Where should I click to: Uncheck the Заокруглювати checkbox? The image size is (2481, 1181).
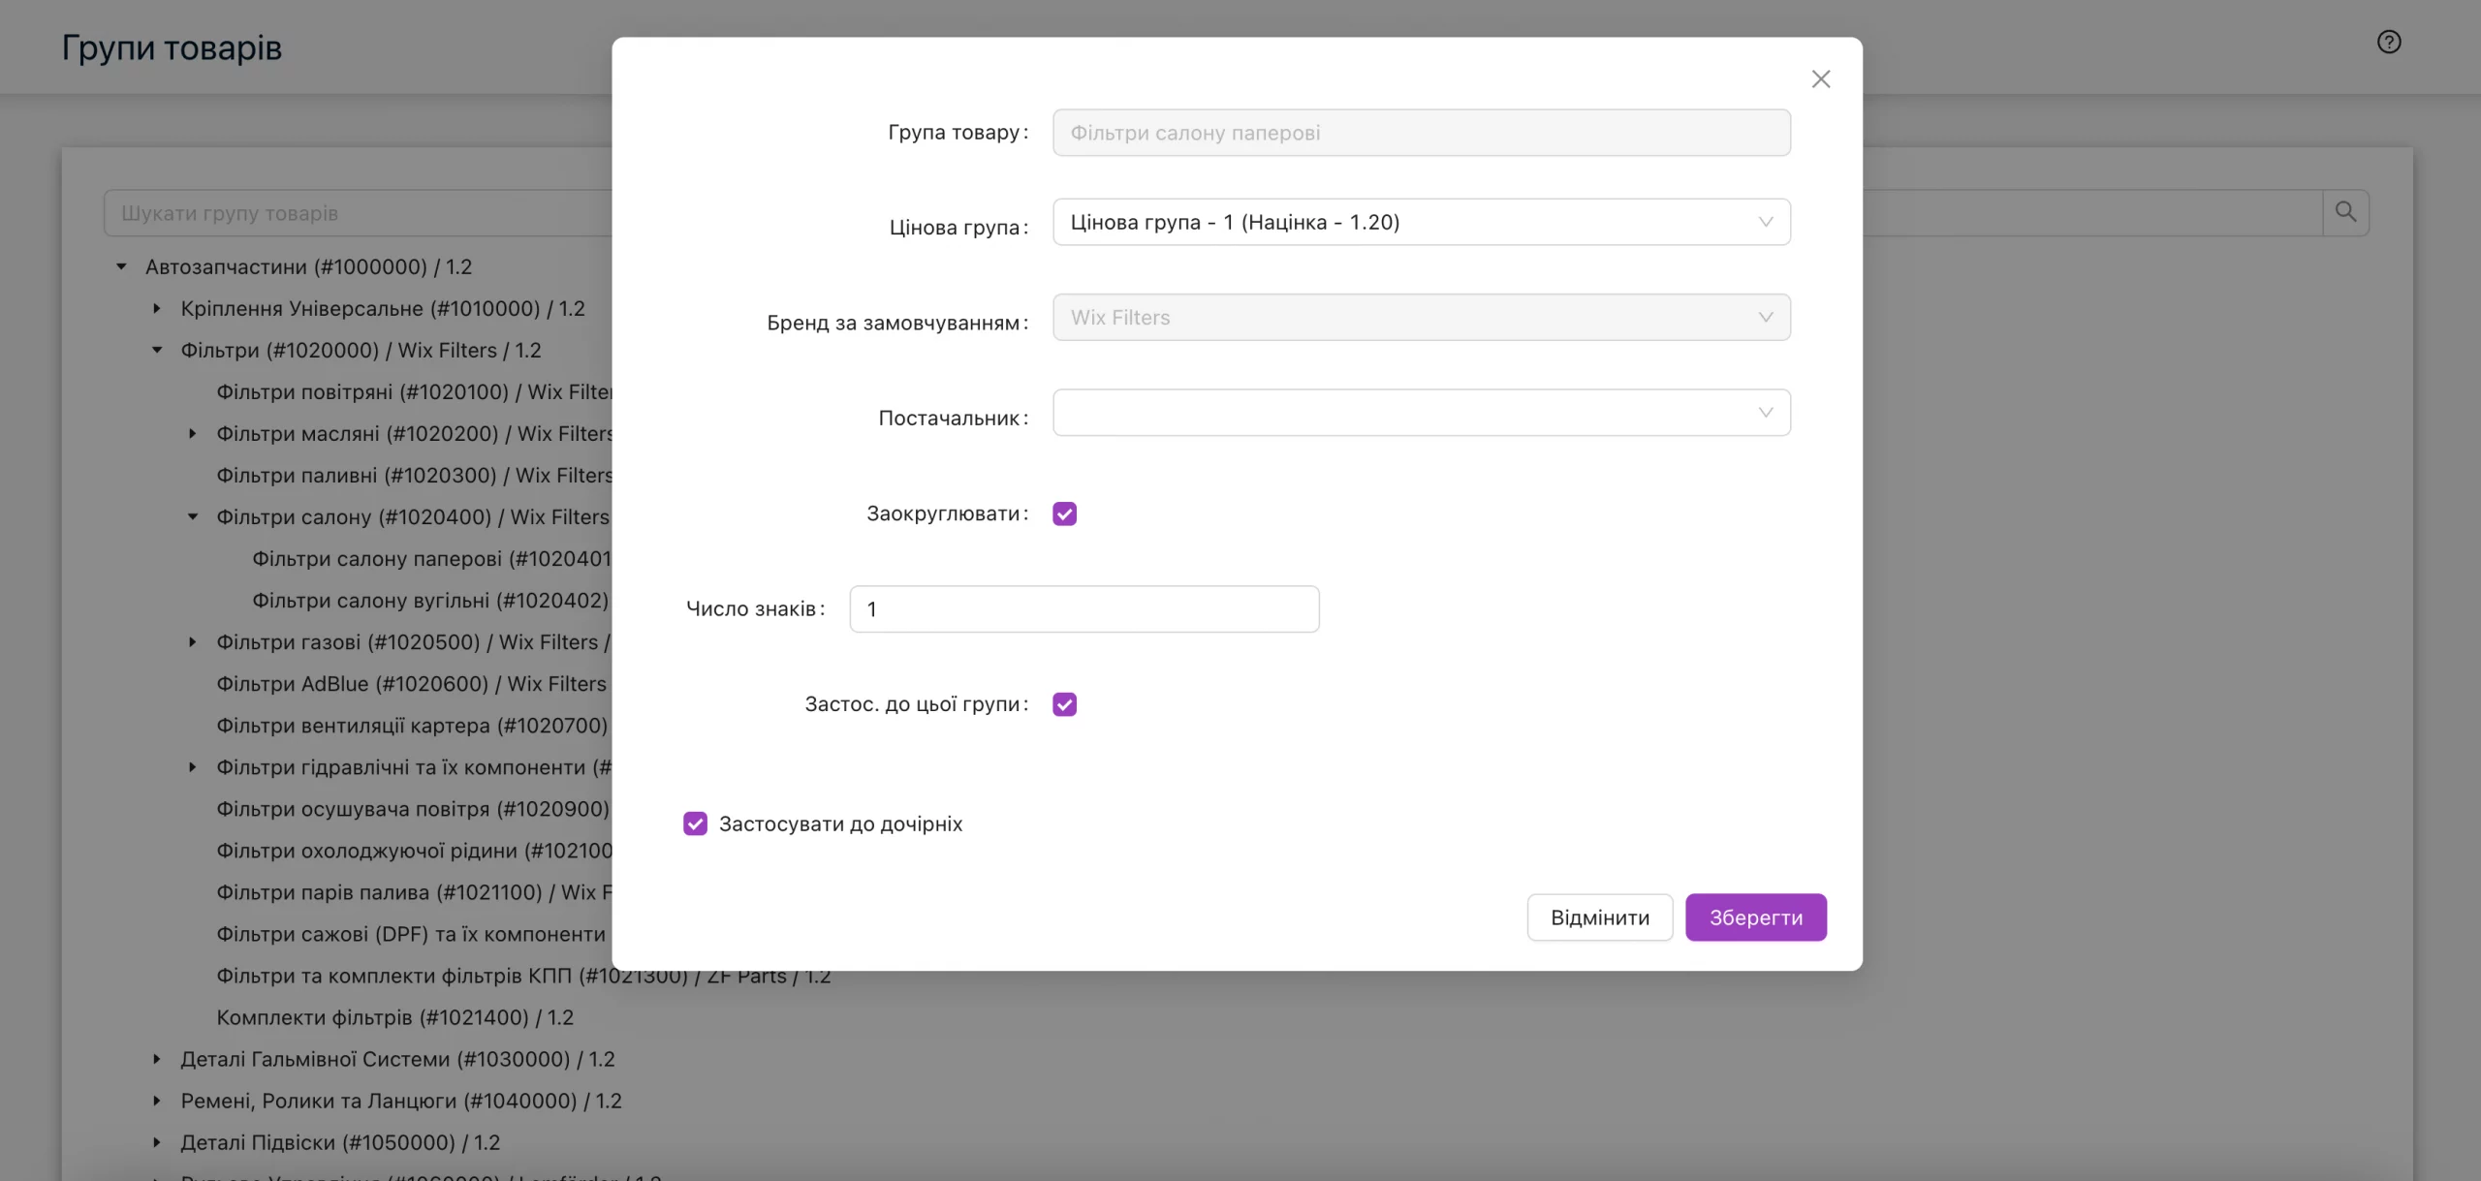pos(1064,513)
